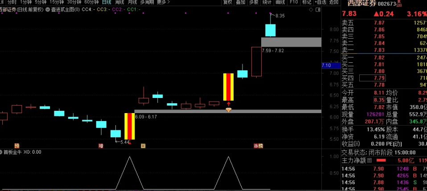Image resolution: width=427 pixels, height=191 pixels.
Task: Expand the 壹进贰主图 indicator dropdown
Action: point(48,9)
